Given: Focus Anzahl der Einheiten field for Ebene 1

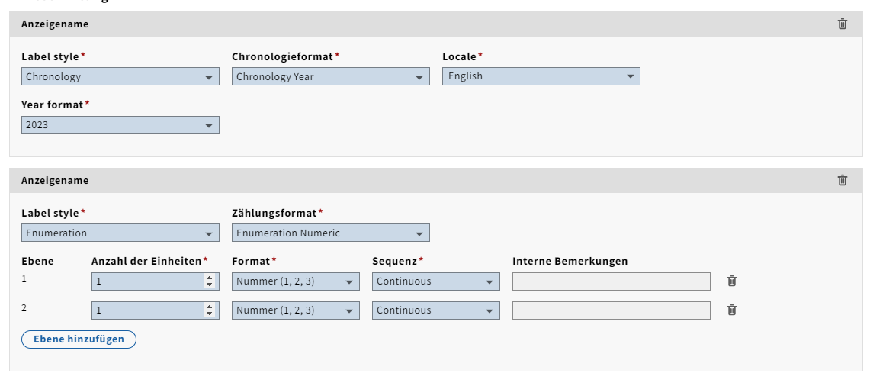Looking at the screenshot, I should tap(146, 281).
